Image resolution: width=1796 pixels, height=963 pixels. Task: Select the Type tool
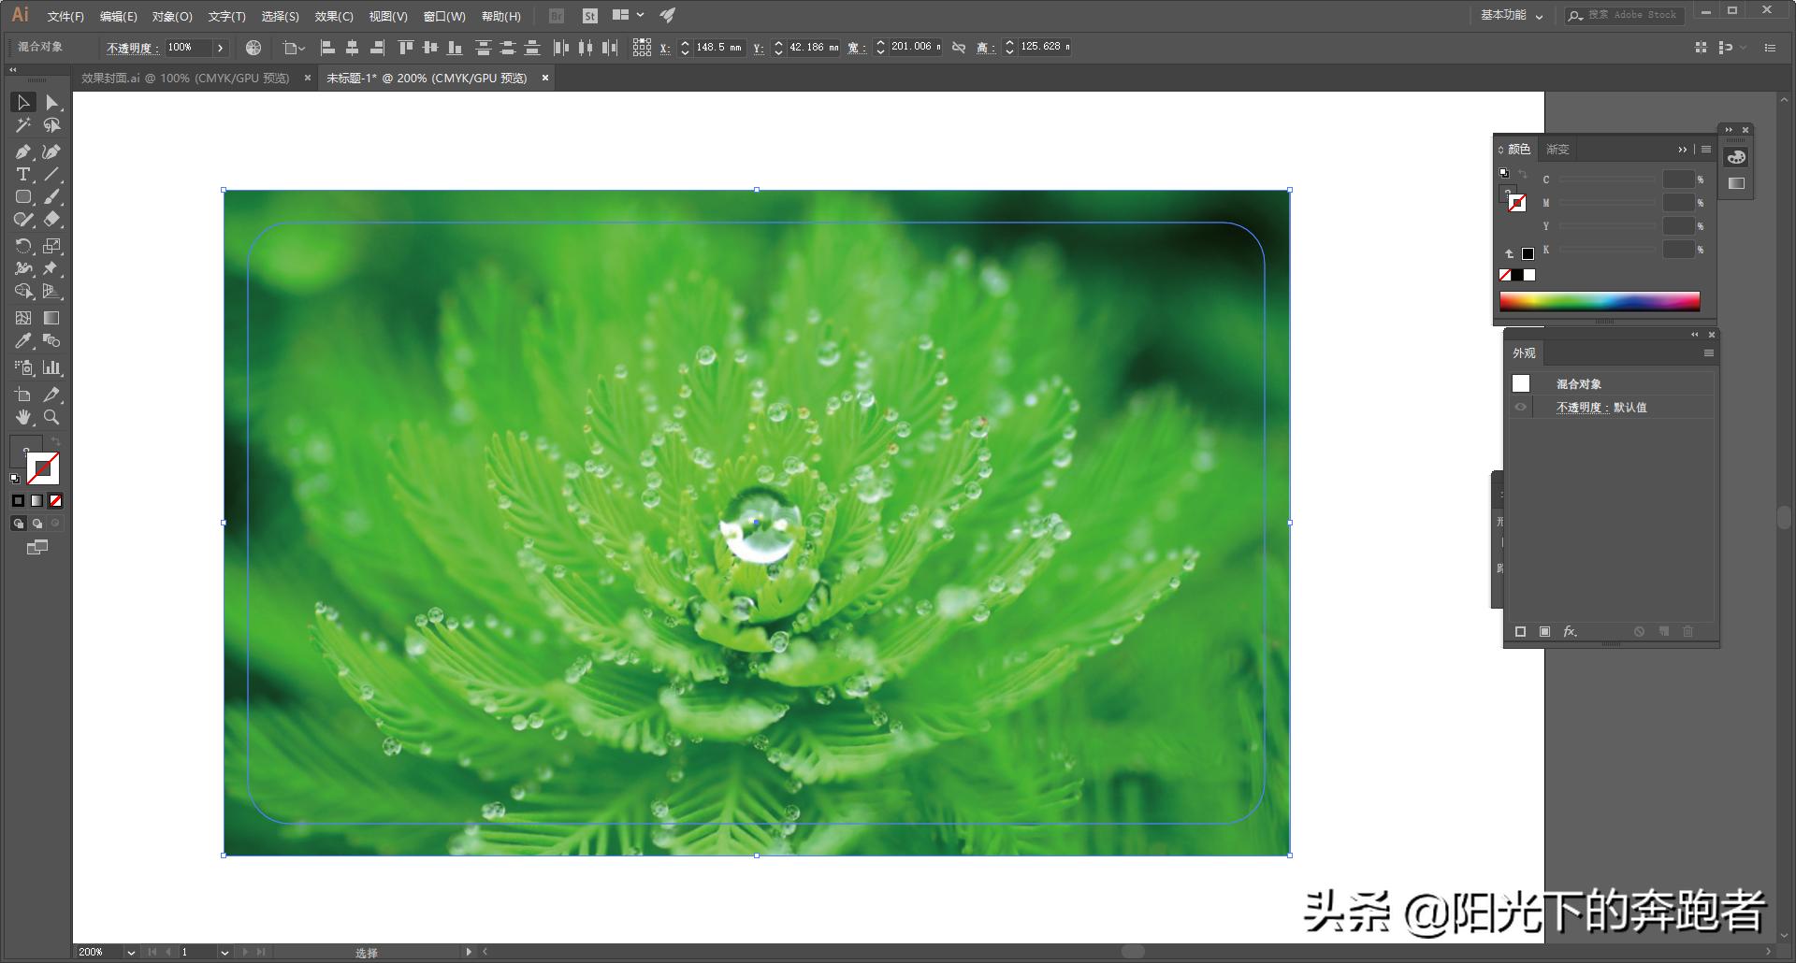pos(22,174)
